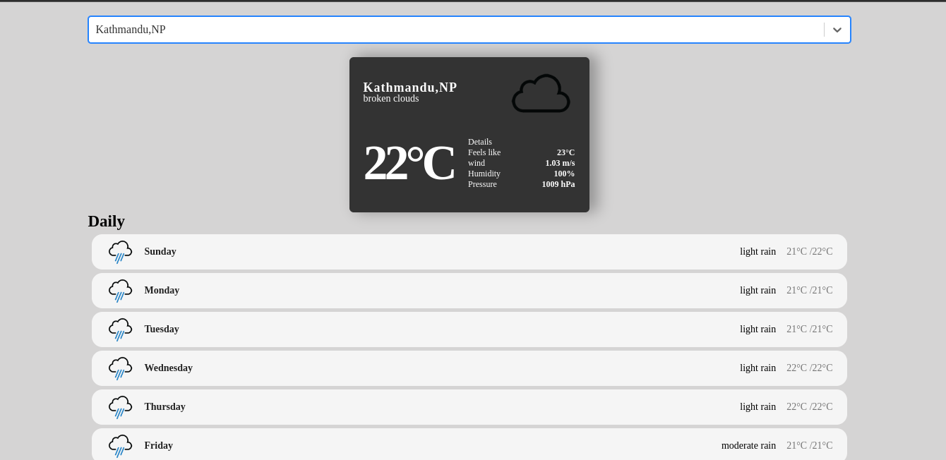The image size is (946, 460).
Task: Click Thursday's 22°C /22°C temperature range
Action: pos(810,407)
